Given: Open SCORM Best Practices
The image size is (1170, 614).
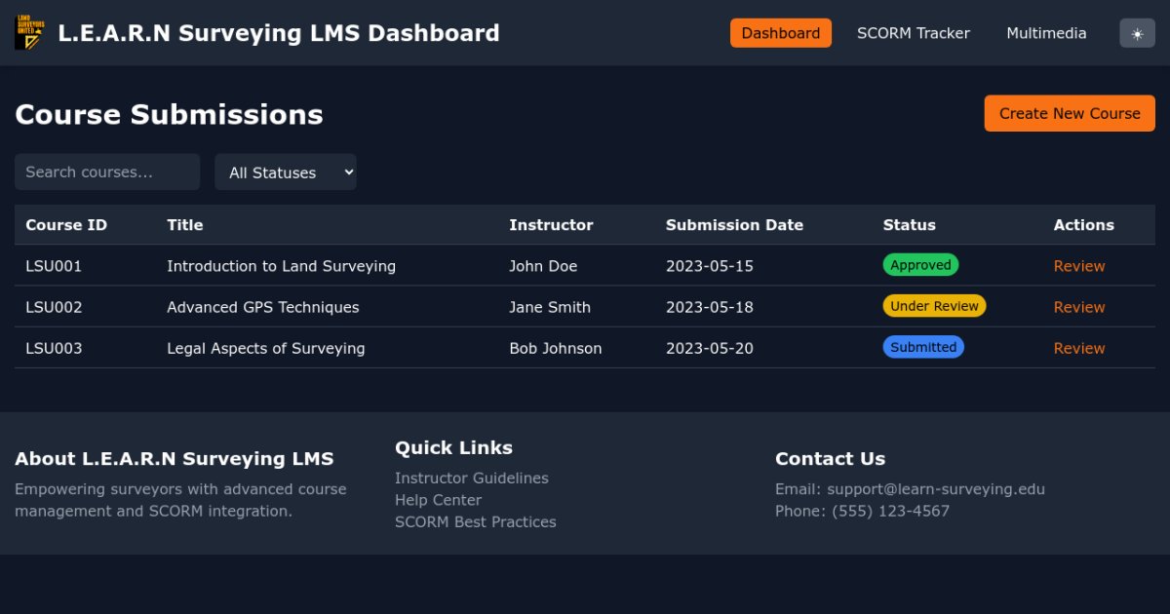Looking at the screenshot, I should [476, 521].
